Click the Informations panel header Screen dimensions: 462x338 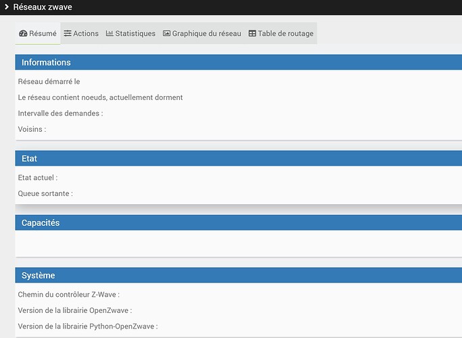click(x=239, y=62)
